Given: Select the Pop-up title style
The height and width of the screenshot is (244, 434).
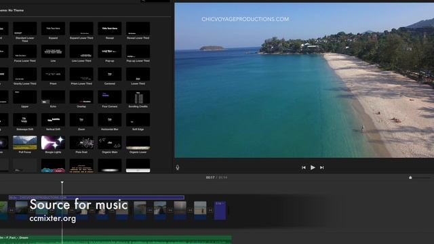Looking at the screenshot, I should pyautogui.click(x=110, y=52).
